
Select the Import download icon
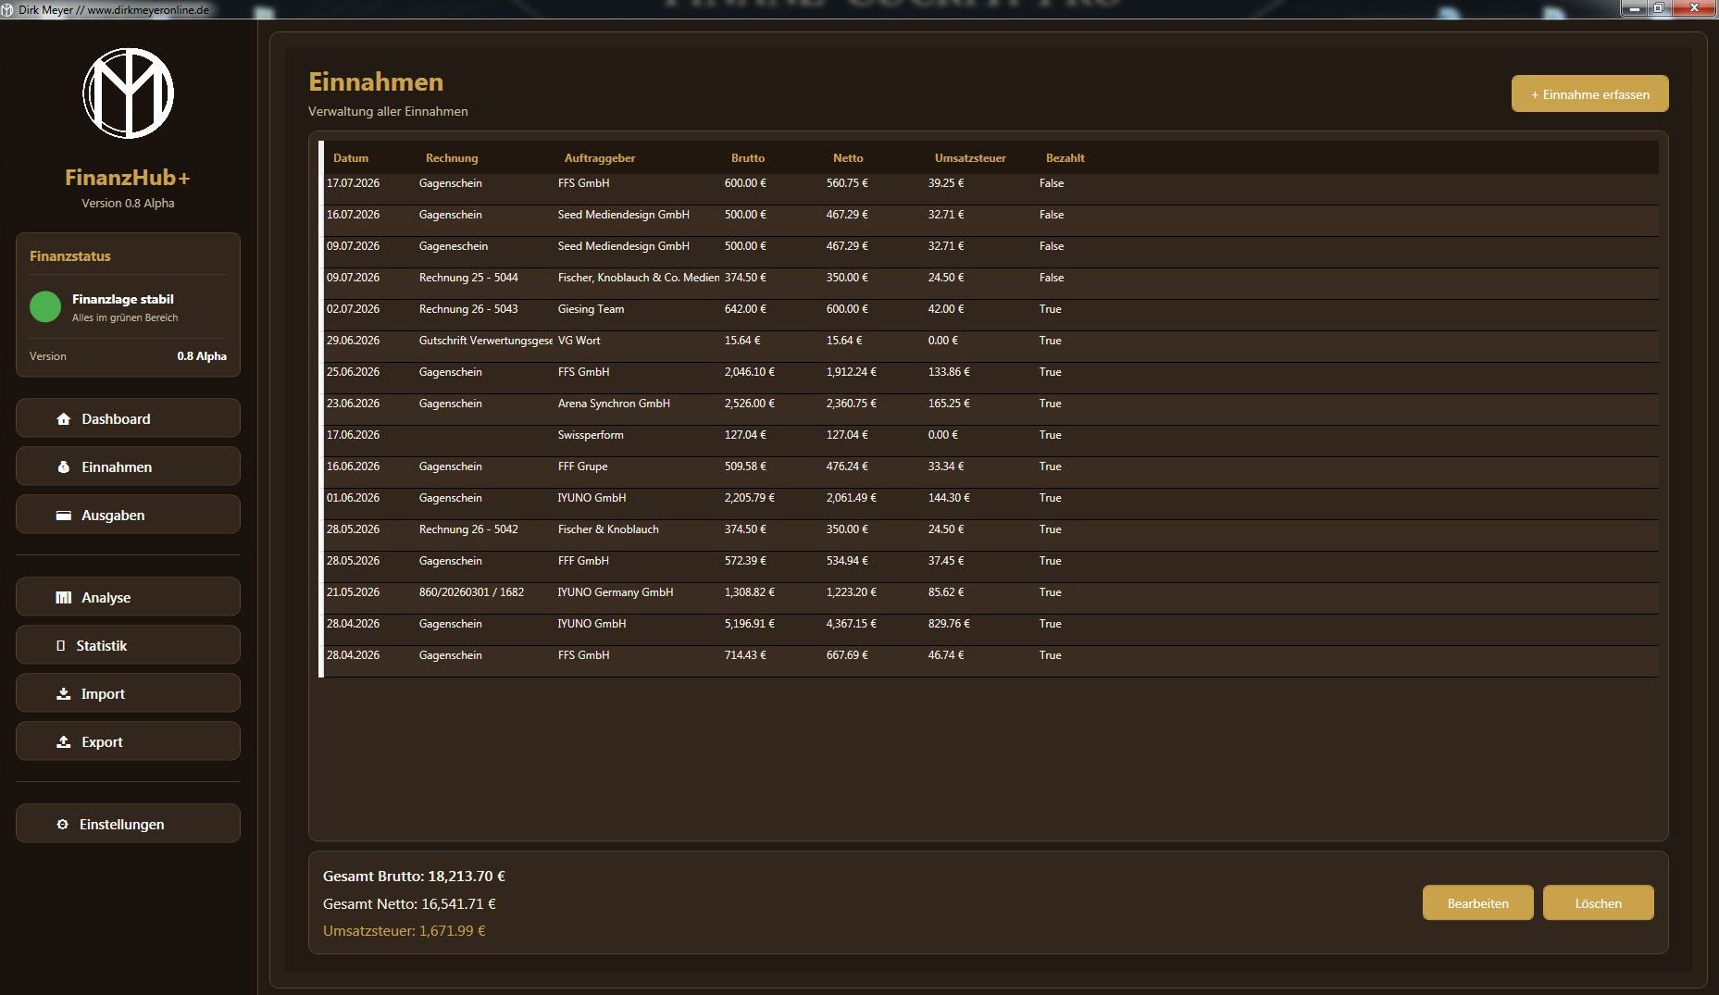click(x=63, y=694)
